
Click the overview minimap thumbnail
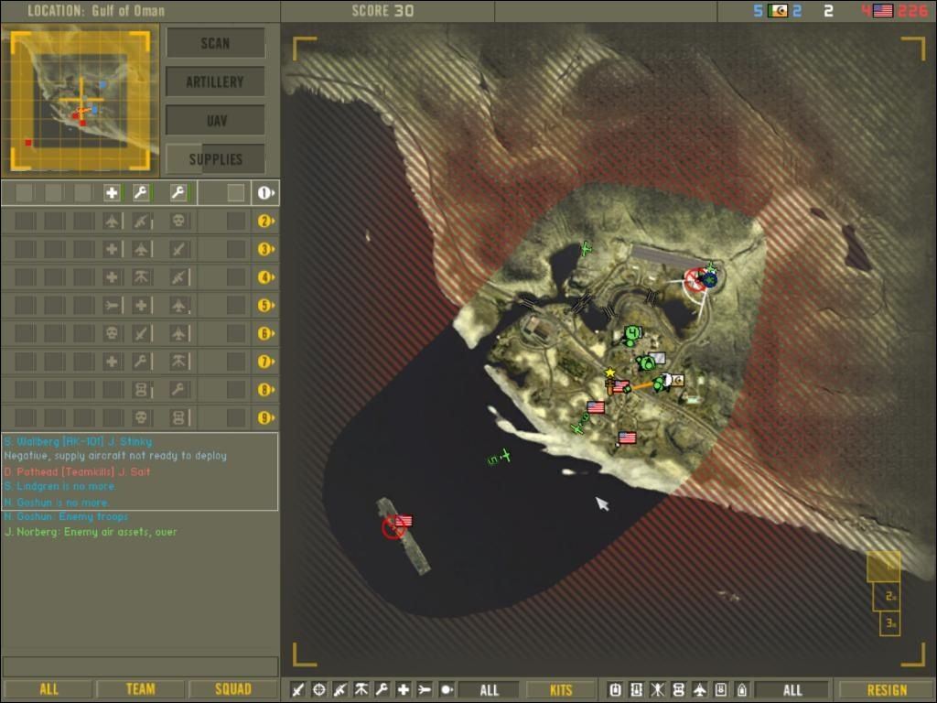pyautogui.click(x=81, y=101)
